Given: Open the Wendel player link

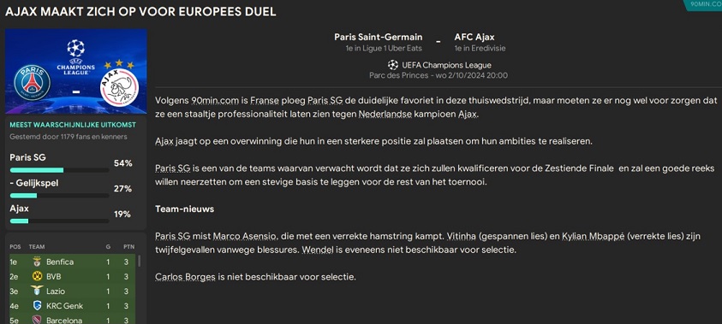Looking at the screenshot, I should (315, 250).
